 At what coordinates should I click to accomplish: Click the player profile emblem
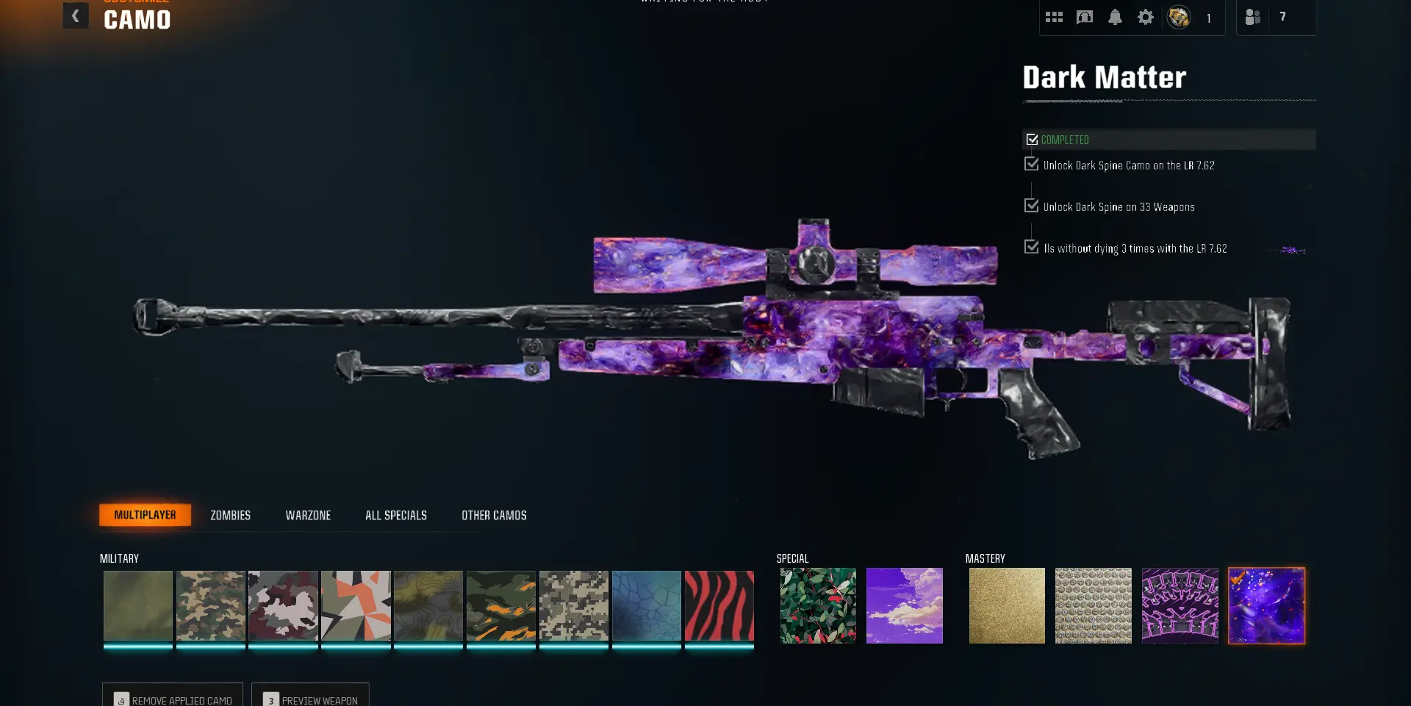coord(1179,17)
